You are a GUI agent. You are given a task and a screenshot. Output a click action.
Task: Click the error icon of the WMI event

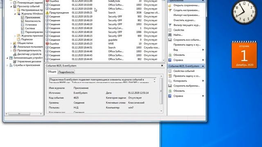[x=47, y=44]
